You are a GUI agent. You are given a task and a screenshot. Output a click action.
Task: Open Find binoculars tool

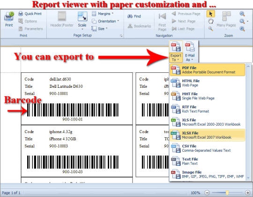(134, 16)
